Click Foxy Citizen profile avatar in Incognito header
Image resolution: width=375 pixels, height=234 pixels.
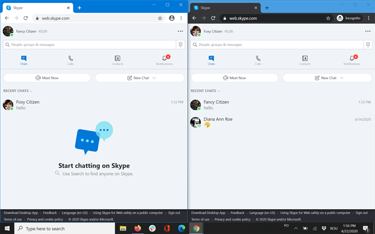pyautogui.click(x=196, y=31)
